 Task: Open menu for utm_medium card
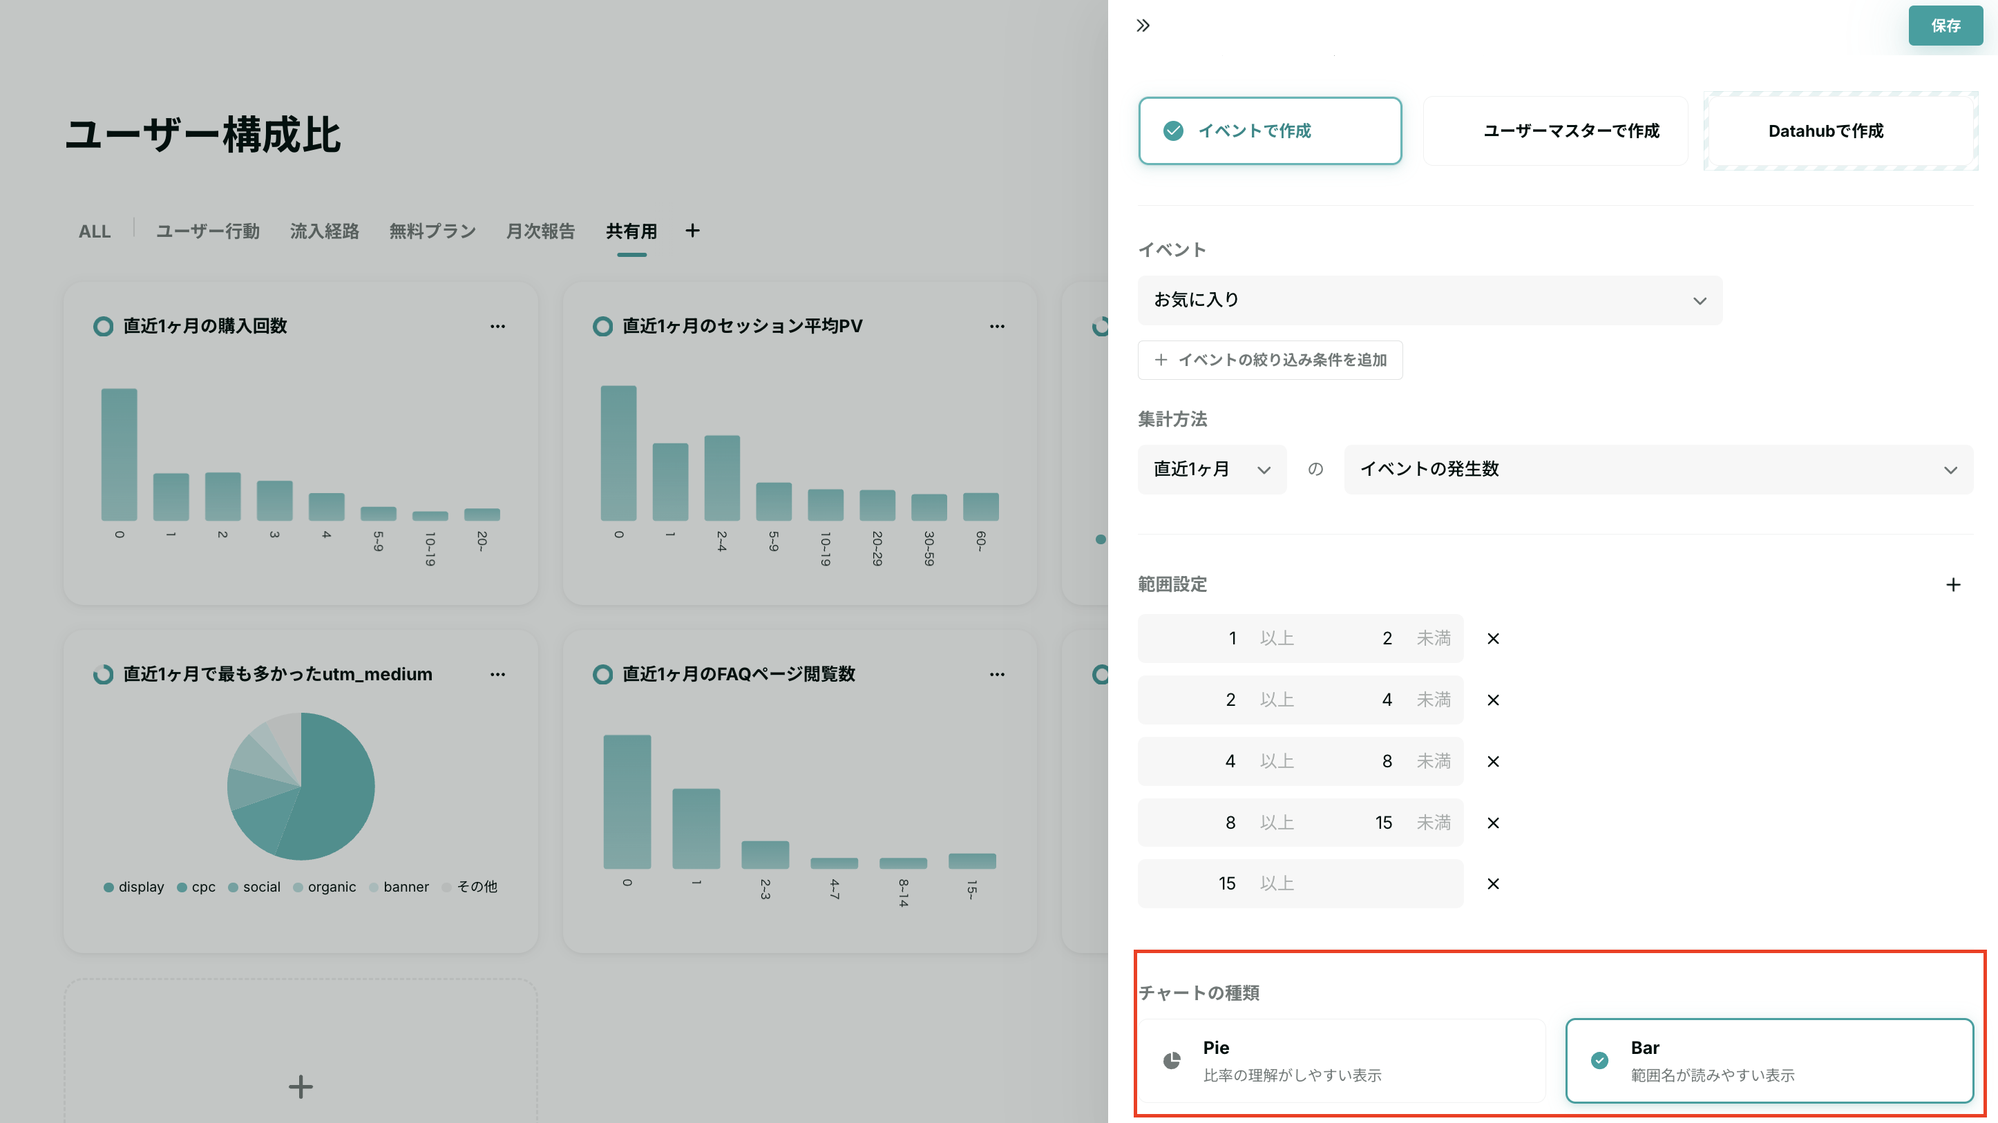[x=498, y=675]
